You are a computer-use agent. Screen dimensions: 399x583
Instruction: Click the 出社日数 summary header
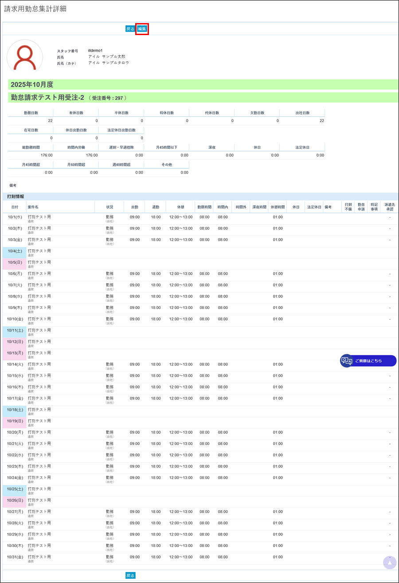pyautogui.click(x=302, y=113)
